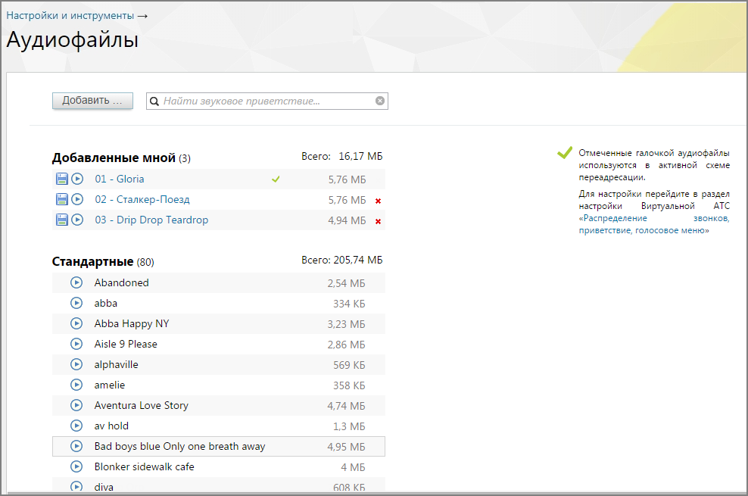The width and height of the screenshot is (748, 496).
Task: Remove 03 - Drip Drop Teardrop via red cross
Action: pyautogui.click(x=379, y=221)
